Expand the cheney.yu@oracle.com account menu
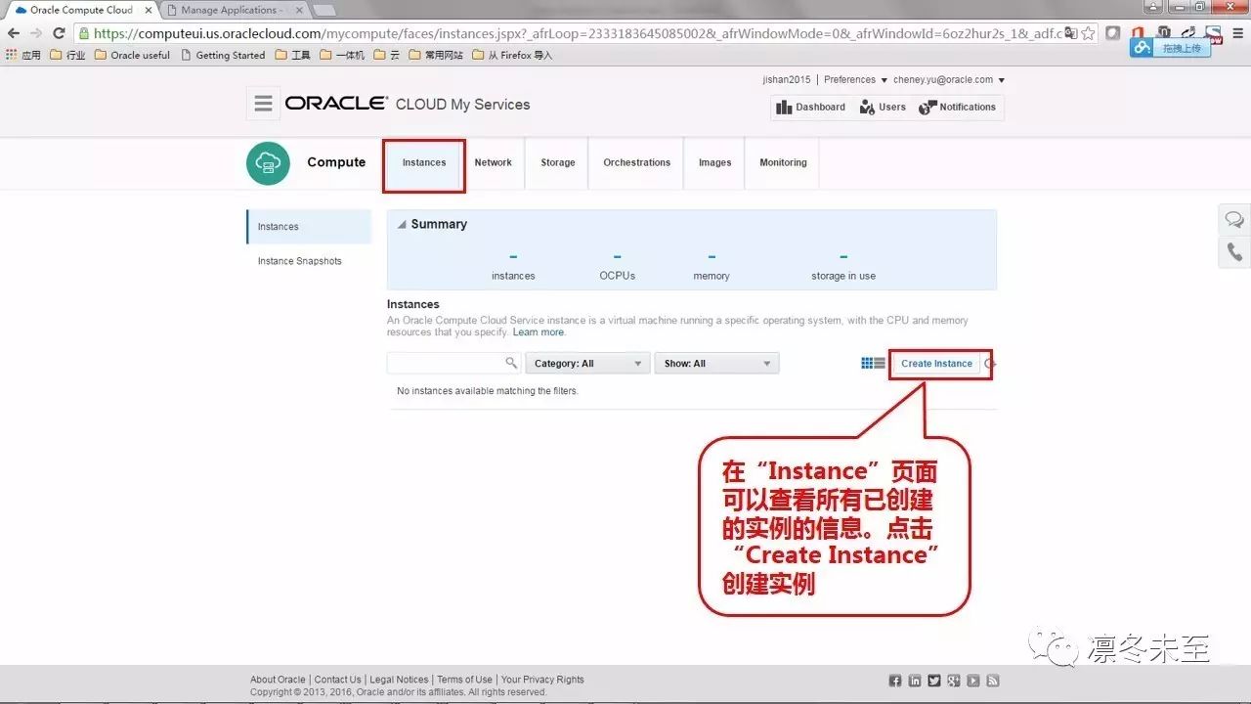 pos(949,80)
